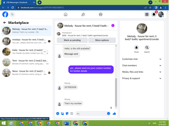Click the 2819083606 message bubble

pos(70,87)
